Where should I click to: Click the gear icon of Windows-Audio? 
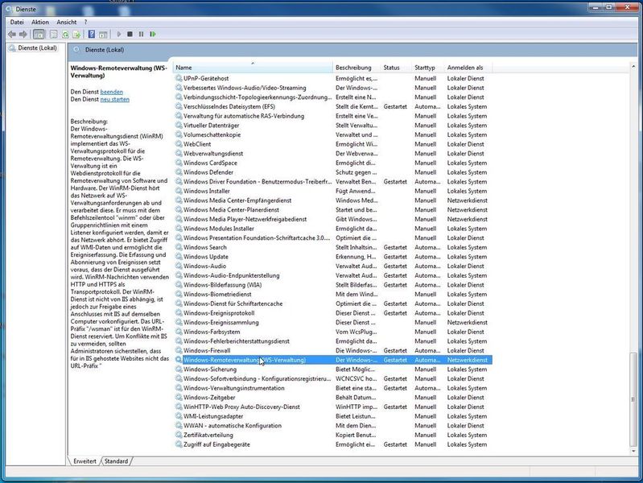click(x=179, y=266)
